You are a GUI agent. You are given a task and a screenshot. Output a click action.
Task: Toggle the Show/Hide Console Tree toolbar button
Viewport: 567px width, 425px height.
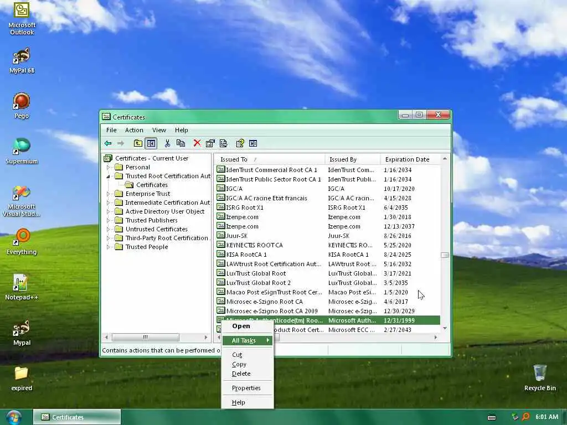(151, 143)
